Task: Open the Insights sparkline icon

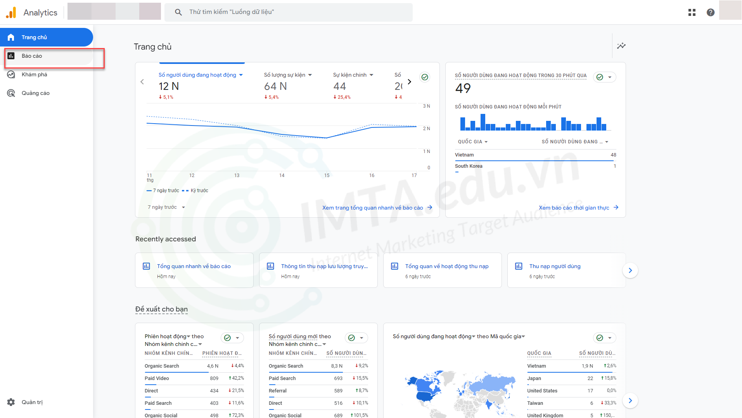Action: click(621, 46)
